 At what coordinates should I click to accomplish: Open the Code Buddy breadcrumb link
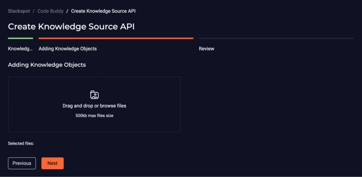pos(51,11)
